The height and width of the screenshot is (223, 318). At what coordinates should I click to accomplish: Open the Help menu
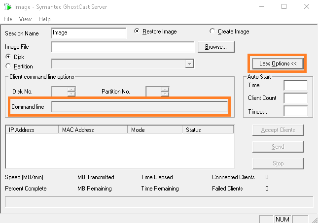click(x=44, y=19)
